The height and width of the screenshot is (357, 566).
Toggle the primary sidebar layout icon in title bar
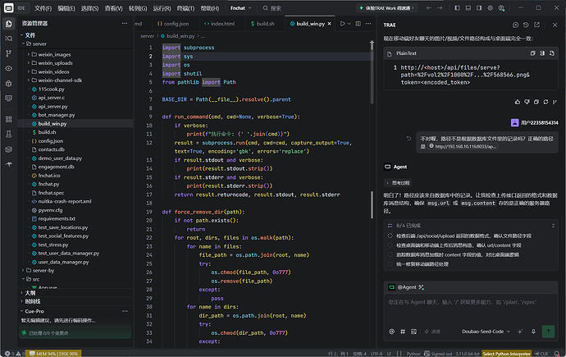tap(457, 8)
